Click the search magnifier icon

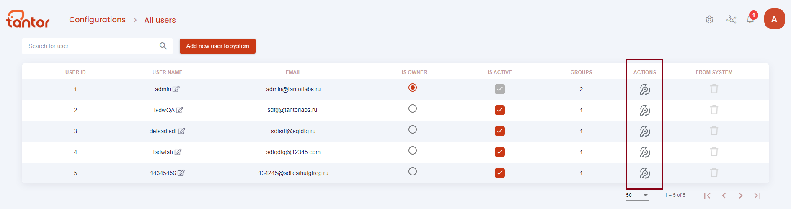click(x=163, y=46)
